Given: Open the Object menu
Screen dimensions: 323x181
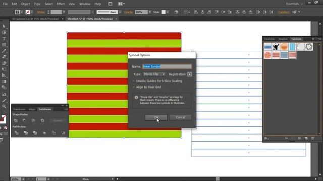Looking at the screenshot, I should [25, 4].
